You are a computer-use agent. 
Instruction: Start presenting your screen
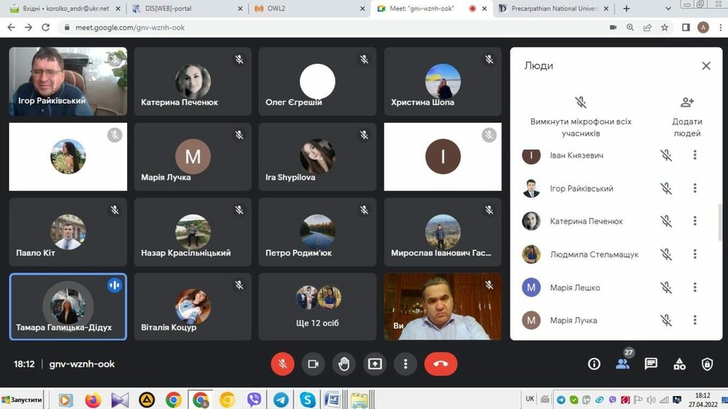click(x=375, y=364)
